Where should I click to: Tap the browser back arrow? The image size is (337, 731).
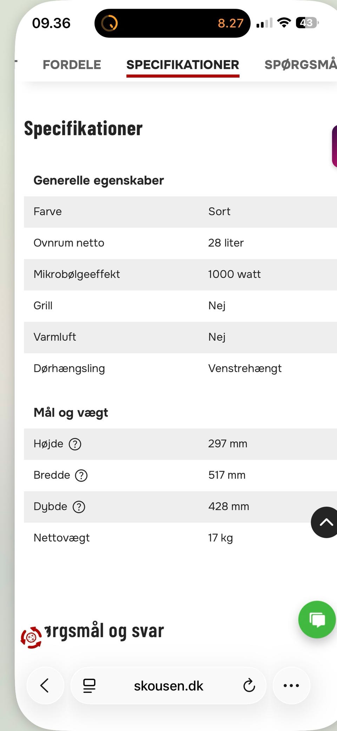point(45,685)
